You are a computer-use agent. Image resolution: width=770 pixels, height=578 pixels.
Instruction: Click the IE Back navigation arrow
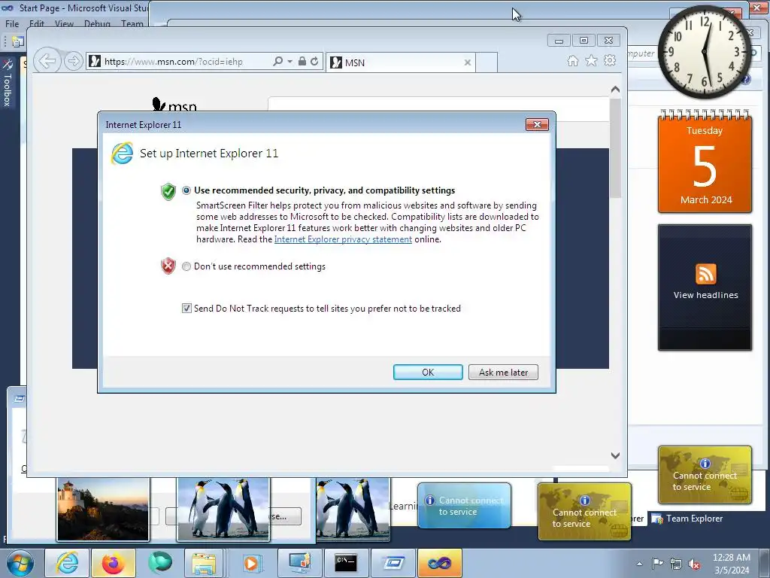click(47, 62)
